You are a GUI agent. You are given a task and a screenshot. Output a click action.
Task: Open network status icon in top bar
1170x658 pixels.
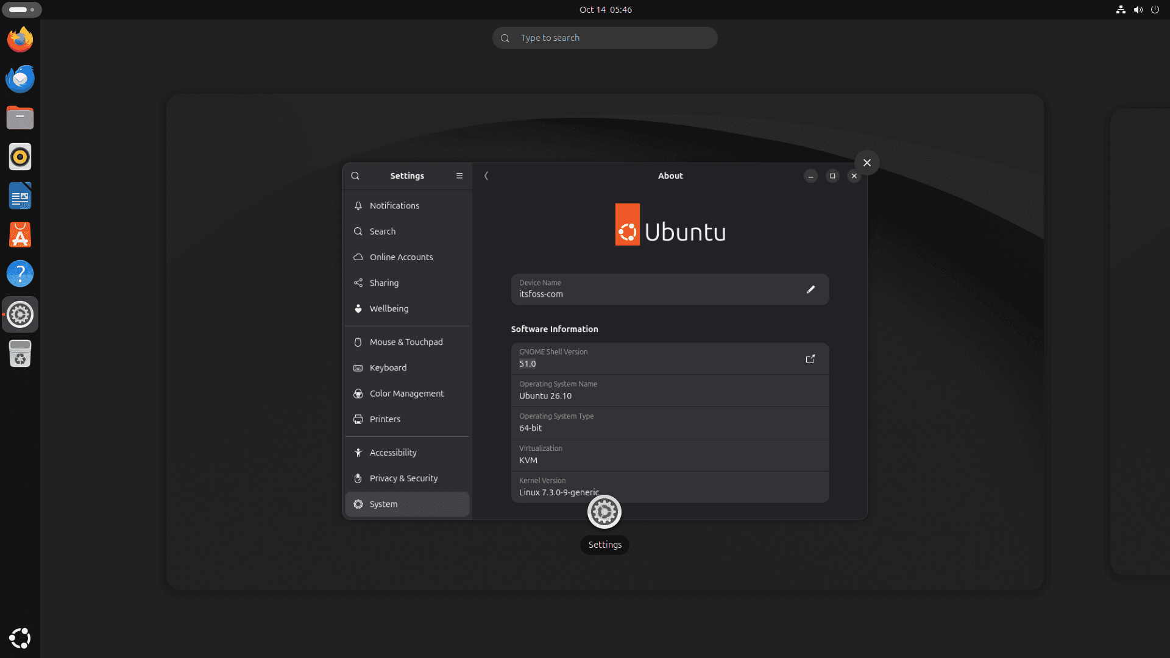(x=1121, y=10)
